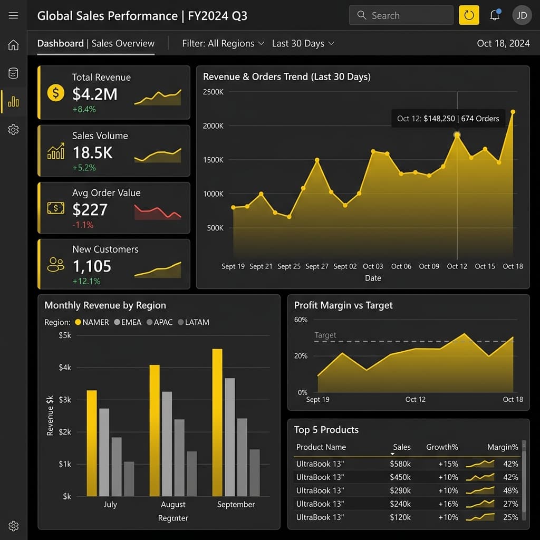The image size is (540, 540).
Task: Click the 27% margin cell
Action: click(510, 504)
